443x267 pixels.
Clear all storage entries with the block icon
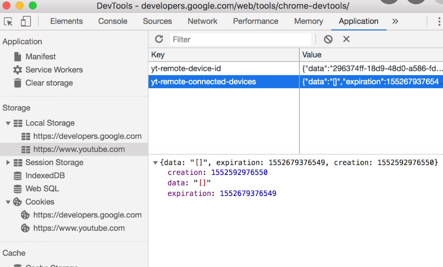(x=328, y=39)
